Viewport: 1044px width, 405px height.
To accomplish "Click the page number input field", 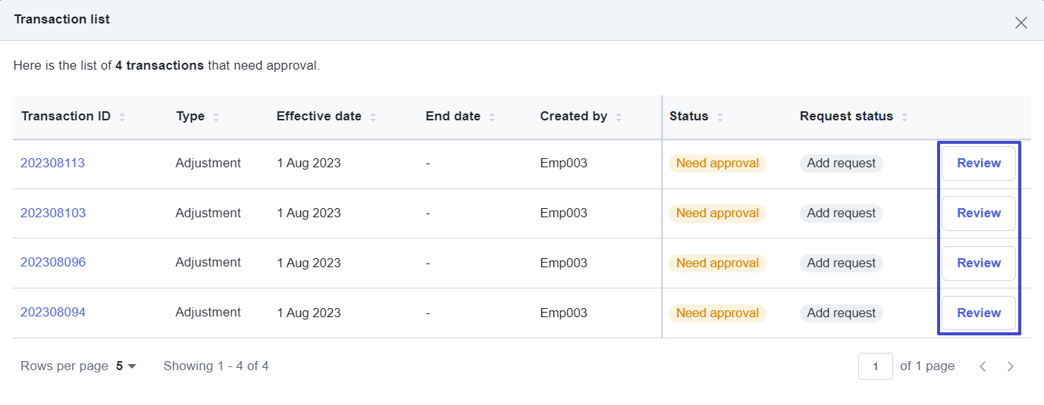I will coord(875,366).
